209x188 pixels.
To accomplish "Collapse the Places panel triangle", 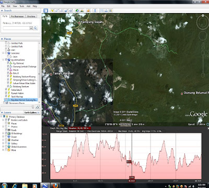I will [x=2, y=39].
